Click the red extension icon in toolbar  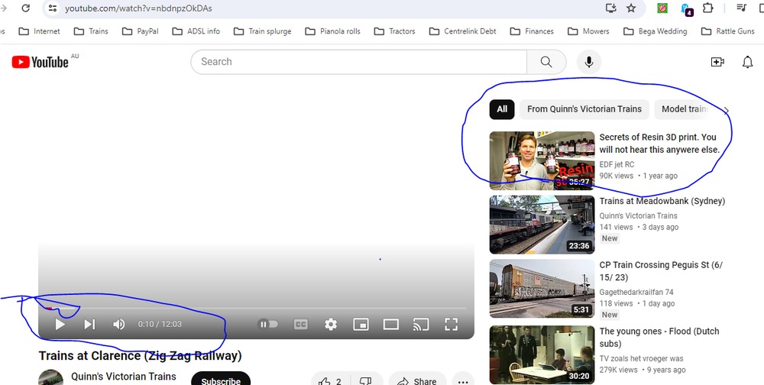(x=662, y=8)
